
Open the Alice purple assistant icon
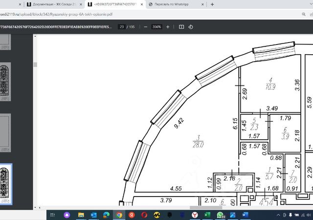[x=67, y=215]
